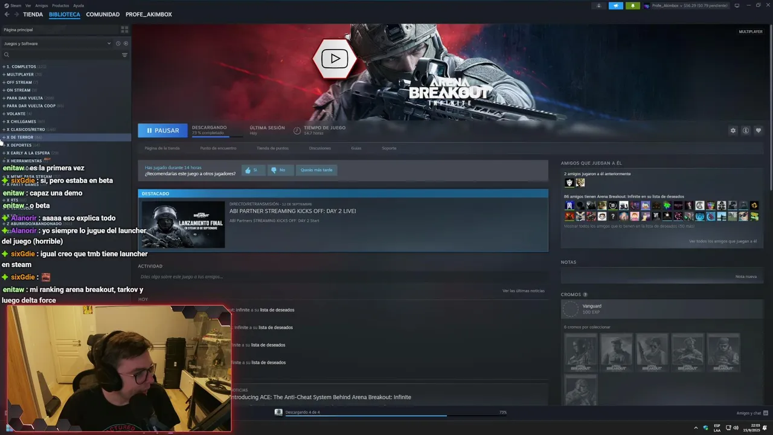The height and width of the screenshot is (435, 773).
Task: Open the Amigos menu
Action: (42, 5)
